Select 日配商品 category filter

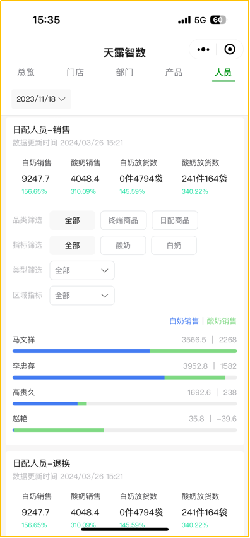point(175,220)
